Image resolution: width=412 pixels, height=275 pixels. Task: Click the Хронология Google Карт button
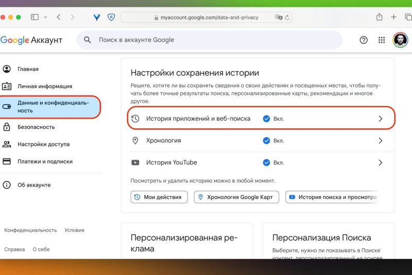236,197
